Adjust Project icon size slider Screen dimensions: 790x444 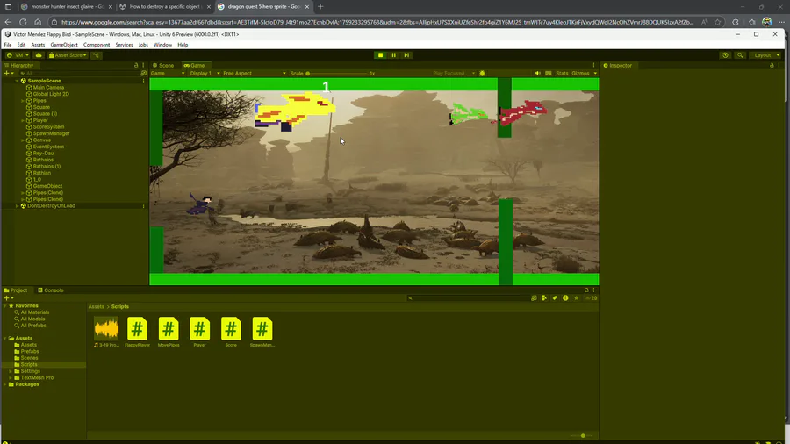click(583, 435)
